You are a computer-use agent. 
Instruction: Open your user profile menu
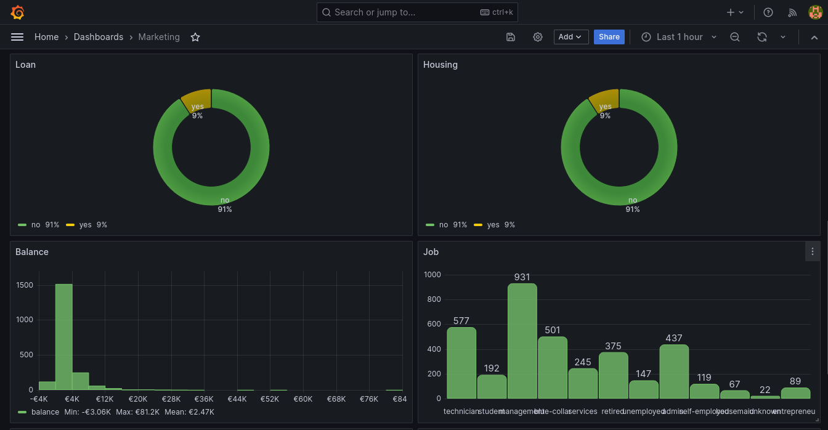[x=814, y=12]
